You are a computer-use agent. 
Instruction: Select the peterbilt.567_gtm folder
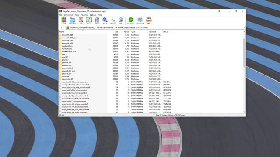(68, 71)
